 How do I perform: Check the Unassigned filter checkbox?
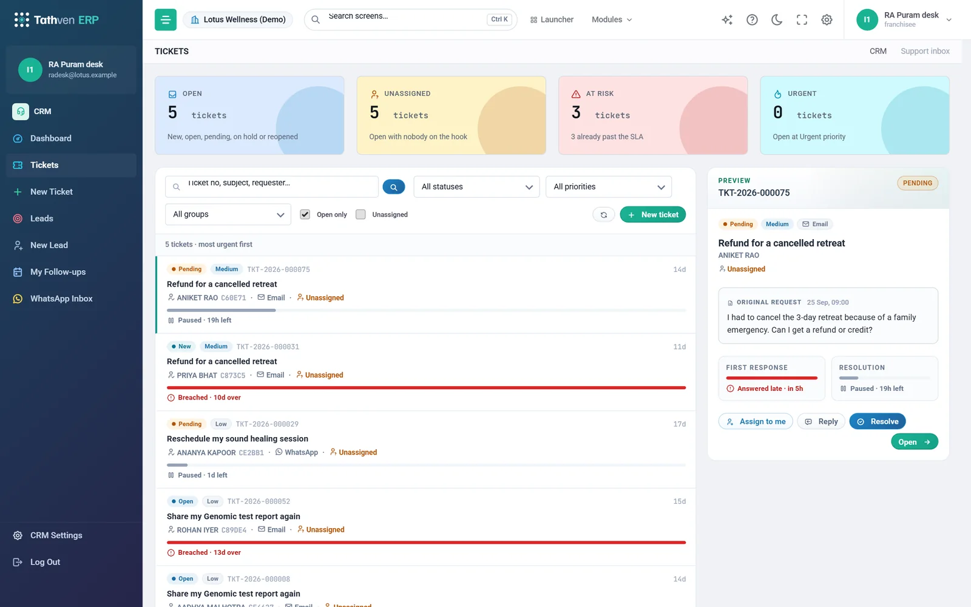pyautogui.click(x=360, y=214)
